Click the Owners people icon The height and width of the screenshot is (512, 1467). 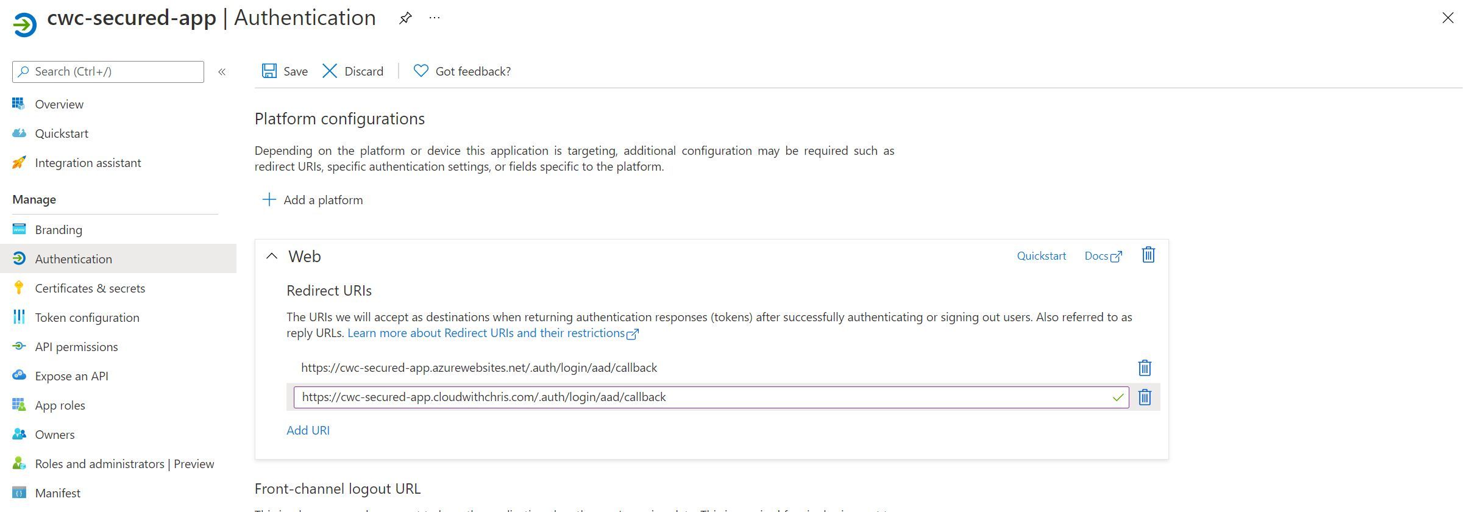point(19,434)
